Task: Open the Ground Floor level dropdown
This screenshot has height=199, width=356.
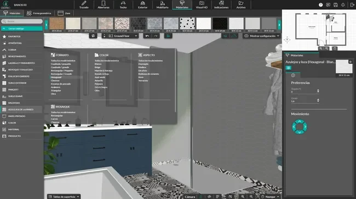Action: (x=123, y=36)
